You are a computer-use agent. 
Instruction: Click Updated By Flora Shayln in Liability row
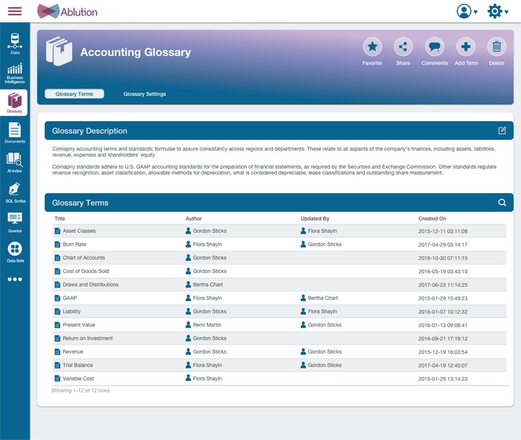click(x=322, y=311)
